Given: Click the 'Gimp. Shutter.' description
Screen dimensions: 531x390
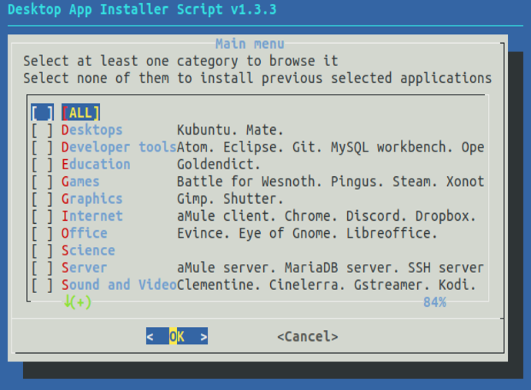Looking at the screenshot, I should pos(230,199).
